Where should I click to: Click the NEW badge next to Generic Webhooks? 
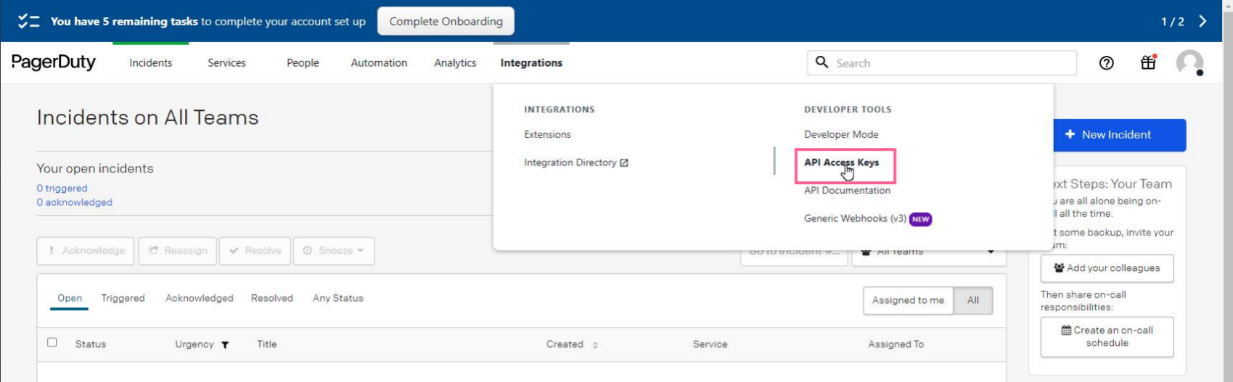point(920,219)
